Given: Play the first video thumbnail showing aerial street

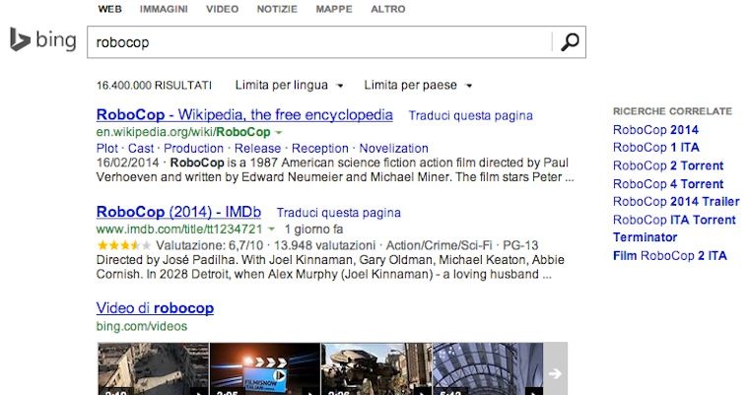Looking at the screenshot, I should click(x=153, y=368).
